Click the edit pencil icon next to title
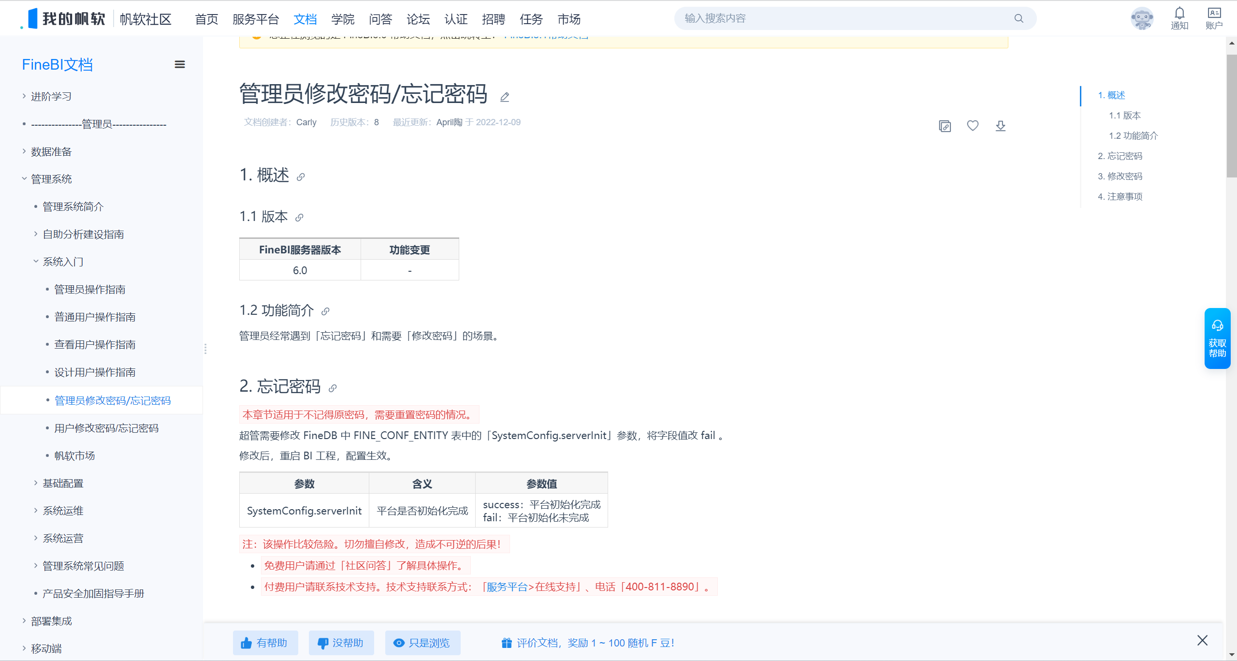 (x=504, y=97)
